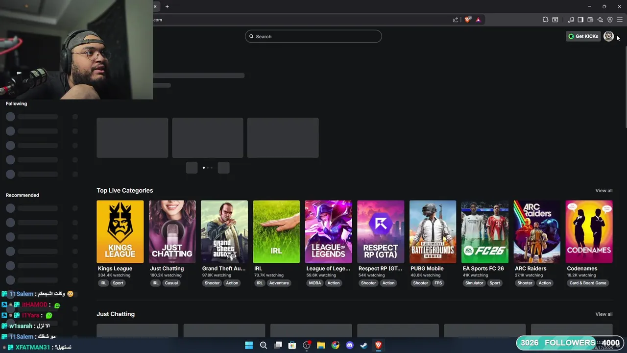View all Top Live Categories

pos(604,191)
